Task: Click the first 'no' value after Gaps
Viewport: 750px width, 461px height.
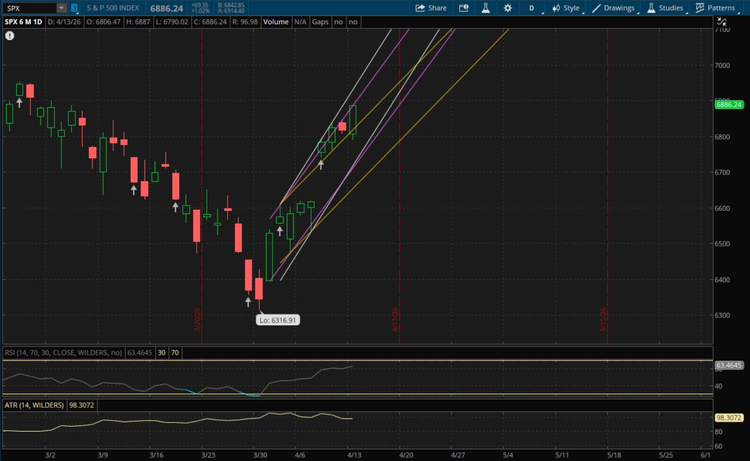Action: pos(338,22)
